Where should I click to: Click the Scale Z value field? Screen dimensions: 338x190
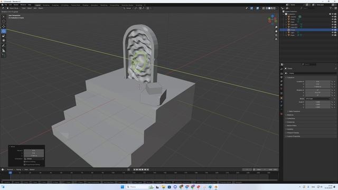(x=318, y=107)
